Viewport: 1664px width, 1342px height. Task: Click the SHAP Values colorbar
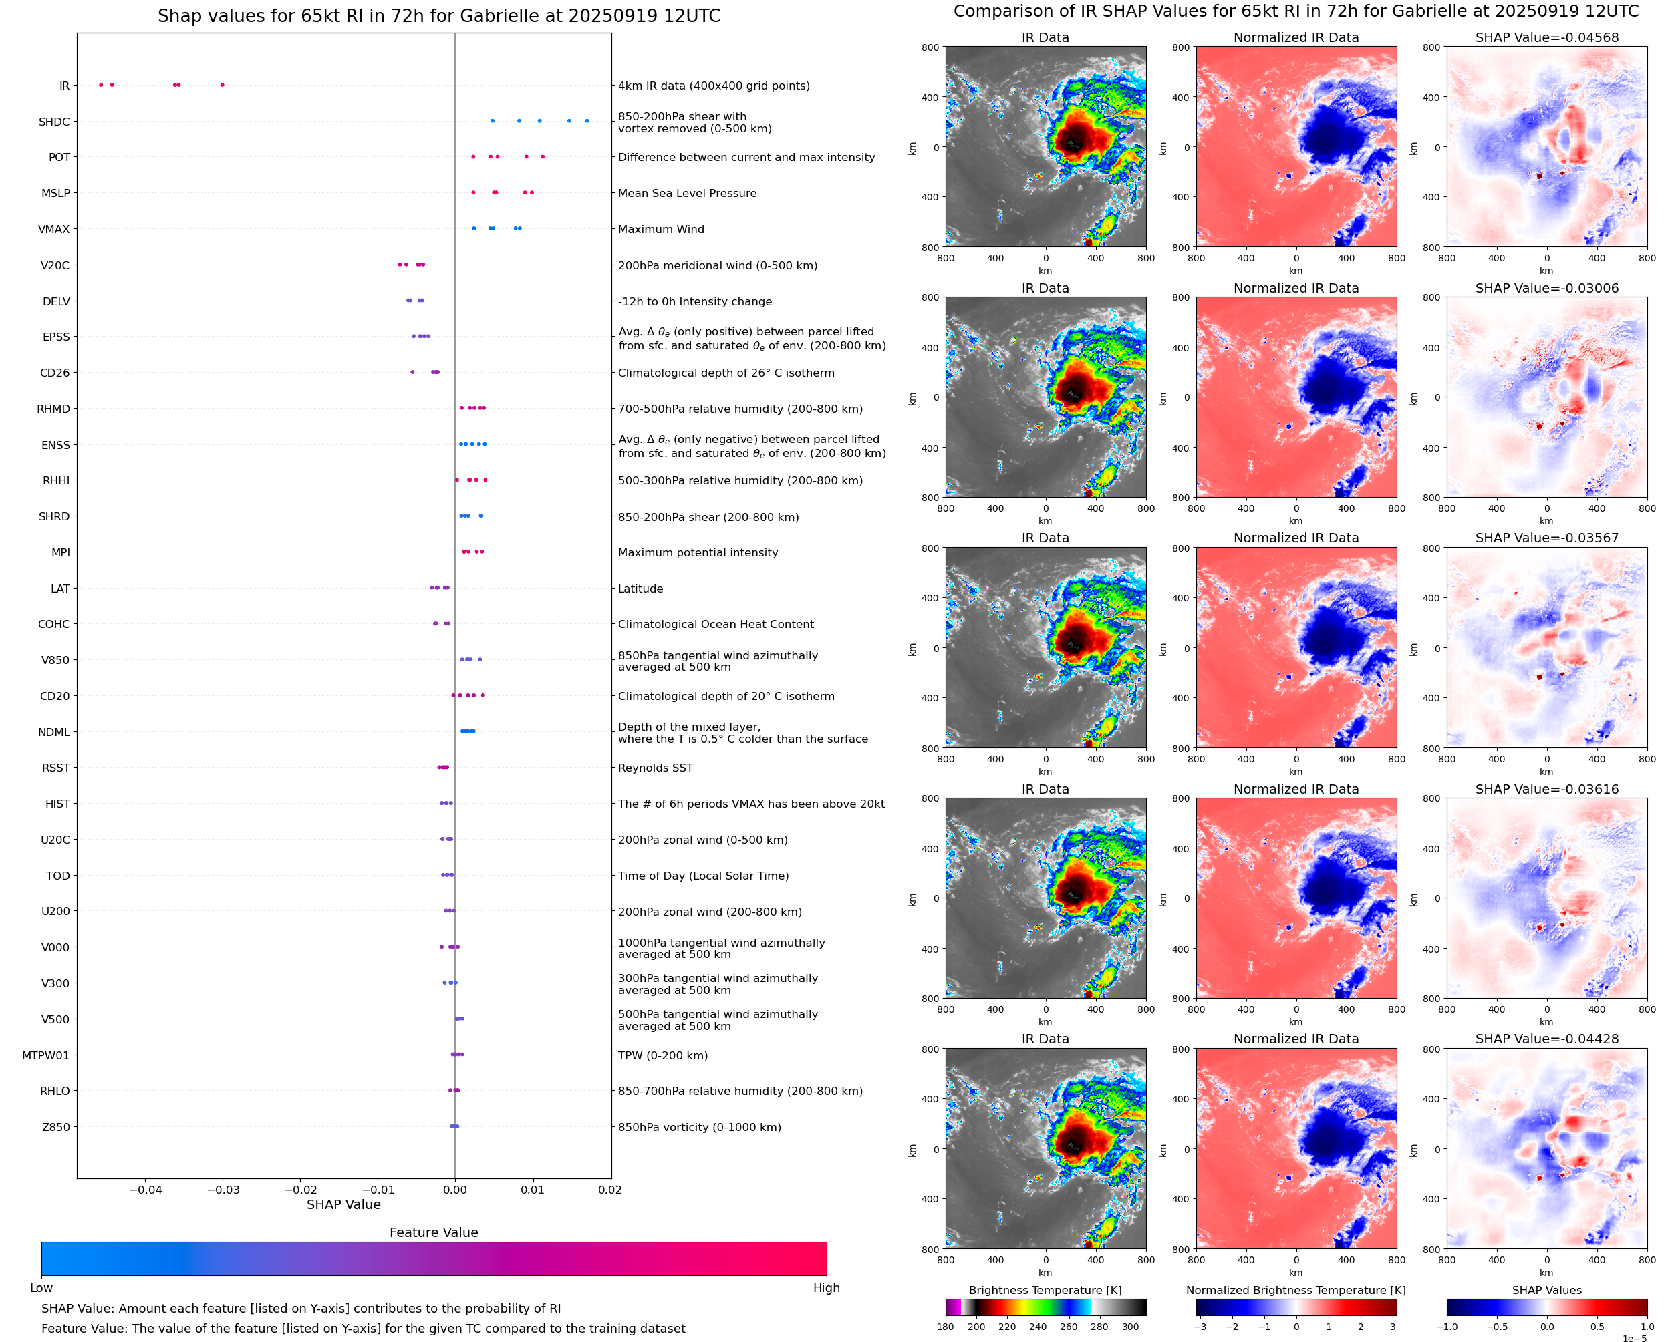[1546, 1307]
